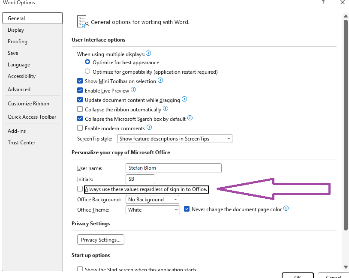Click info icon next to Show Mini Toolbar
The height and width of the screenshot is (278, 349).
point(160,80)
